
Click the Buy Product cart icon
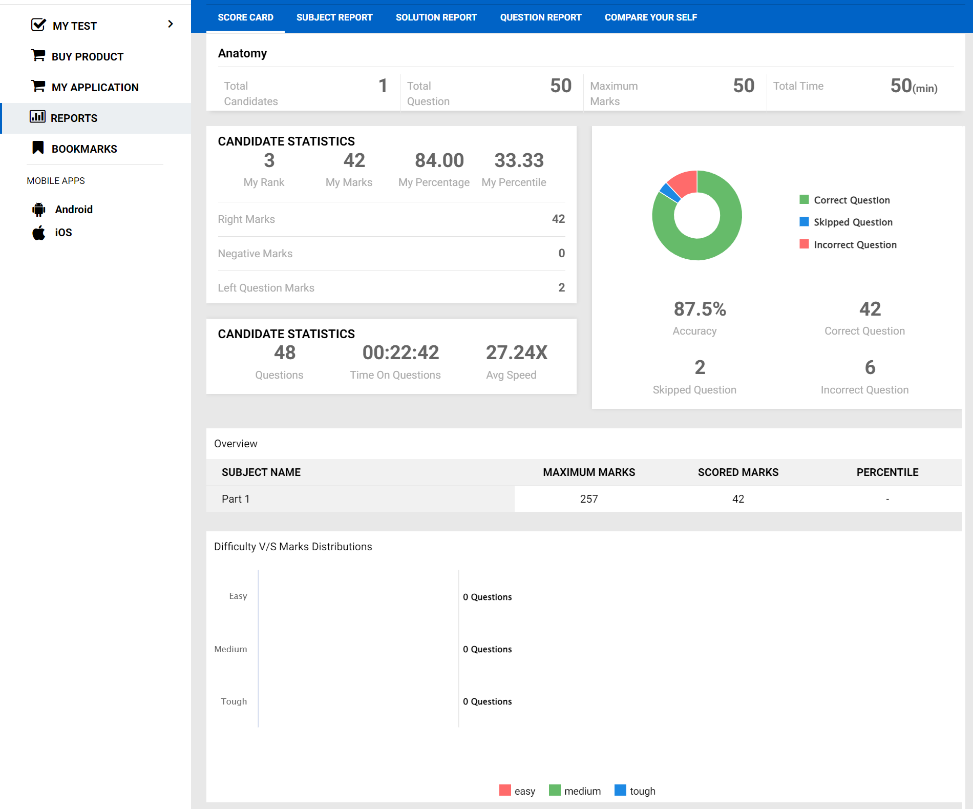(38, 55)
